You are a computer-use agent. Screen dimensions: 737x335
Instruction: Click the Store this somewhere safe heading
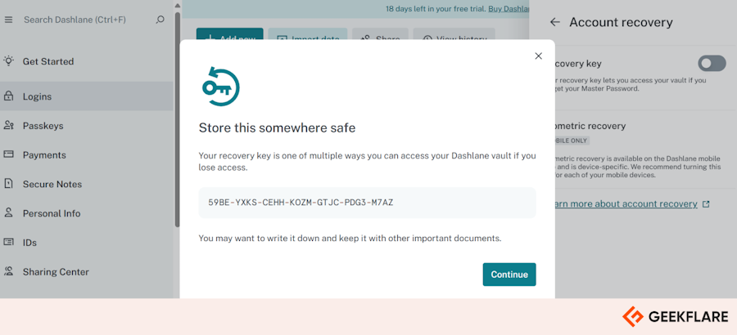pos(277,127)
